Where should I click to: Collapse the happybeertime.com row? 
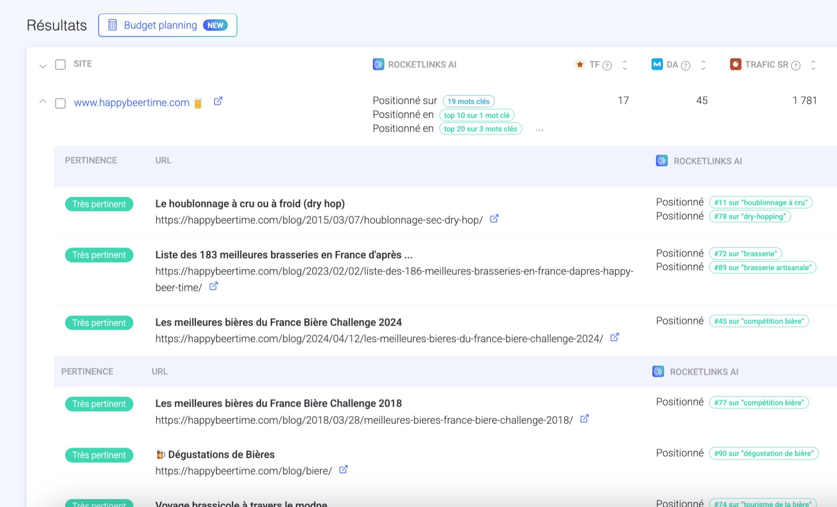pyautogui.click(x=43, y=102)
